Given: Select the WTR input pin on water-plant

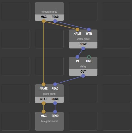Looking at the screenshot, I should click(89, 29).
